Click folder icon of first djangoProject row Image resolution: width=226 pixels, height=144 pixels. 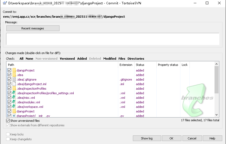pos(14,70)
